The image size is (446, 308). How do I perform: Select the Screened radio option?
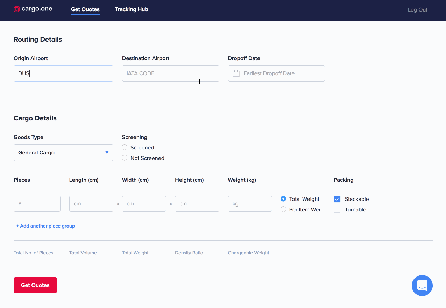click(125, 147)
